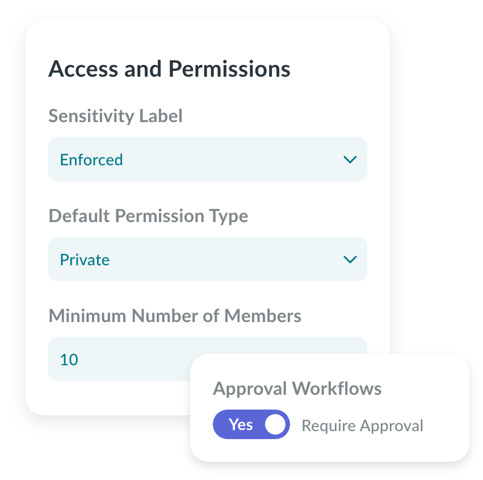Click the Sensitivity Label text
483x480 pixels.
tap(115, 116)
